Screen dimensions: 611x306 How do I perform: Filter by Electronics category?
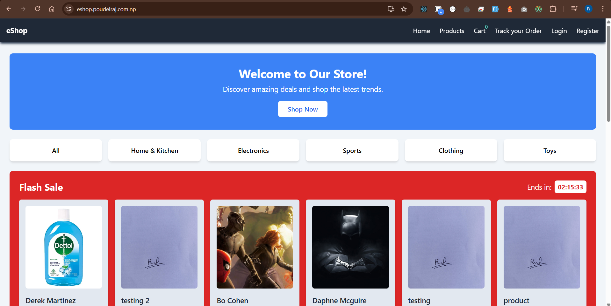(x=253, y=150)
